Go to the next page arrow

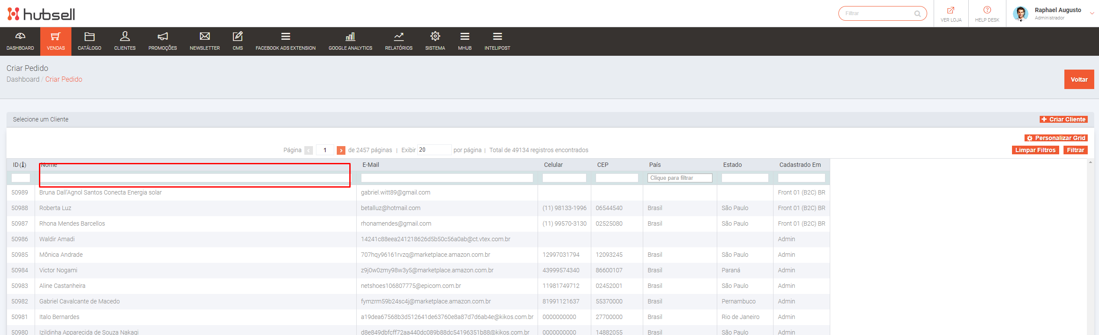coord(341,150)
